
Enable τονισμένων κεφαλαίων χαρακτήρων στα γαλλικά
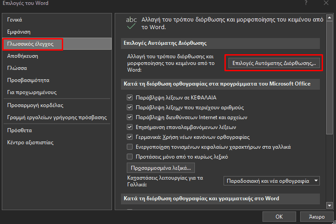point(129,147)
